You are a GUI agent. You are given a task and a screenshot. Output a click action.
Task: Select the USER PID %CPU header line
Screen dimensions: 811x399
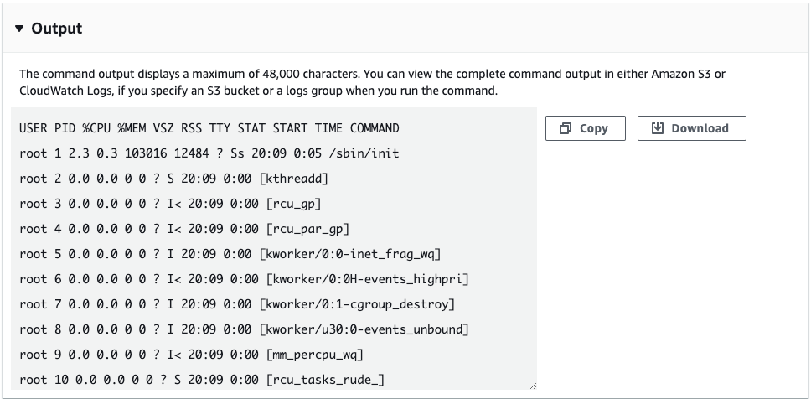[209, 128]
